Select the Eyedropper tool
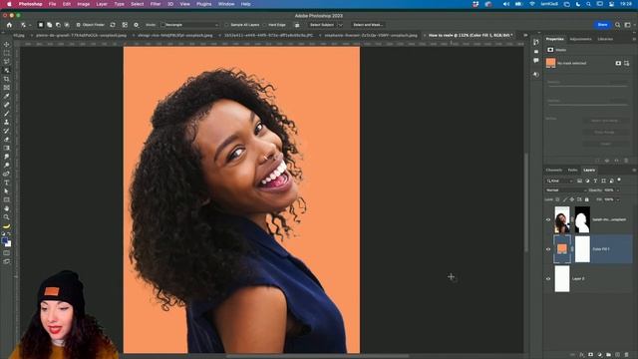This screenshot has width=638, height=359. (x=7, y=96)
